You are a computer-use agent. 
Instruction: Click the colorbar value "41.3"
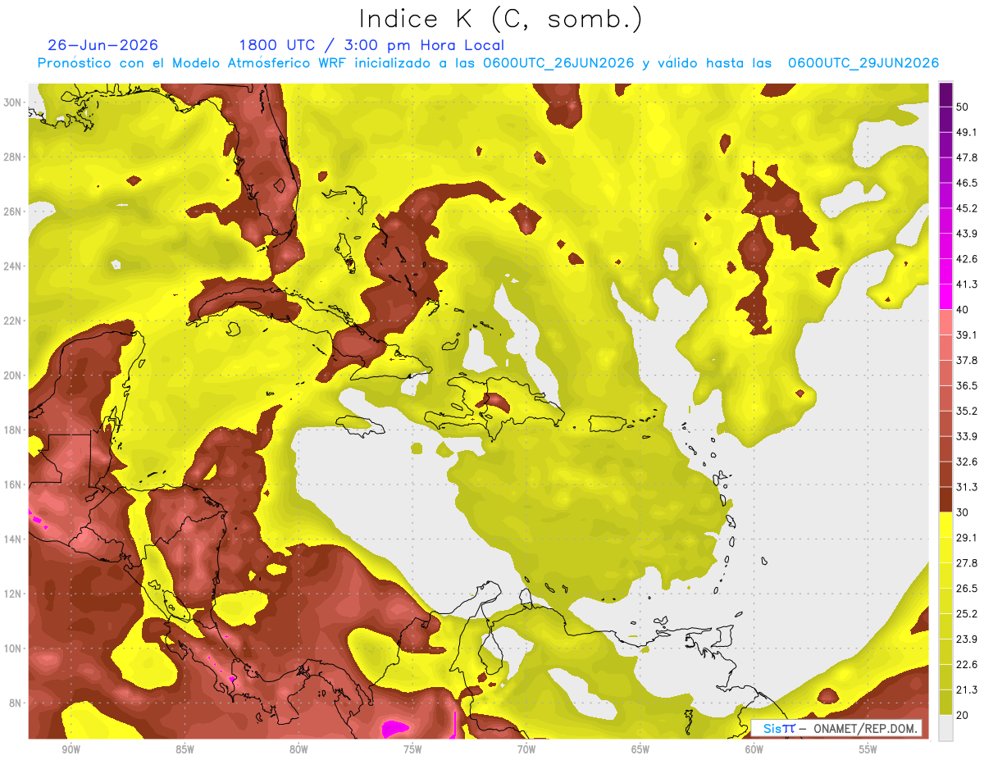click(x=967, y=284)
